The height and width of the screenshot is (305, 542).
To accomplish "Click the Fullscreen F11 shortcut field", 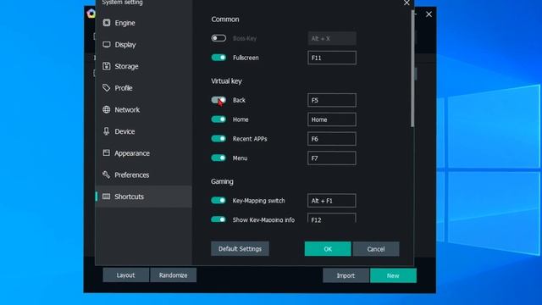I will click(332, 58).
